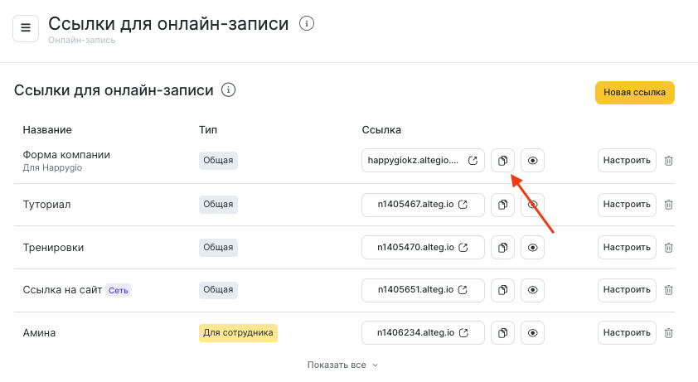Screen dimensions: 698x382
Task: Delete the Амина link via trash icon
Action: [x=669, y=333]
